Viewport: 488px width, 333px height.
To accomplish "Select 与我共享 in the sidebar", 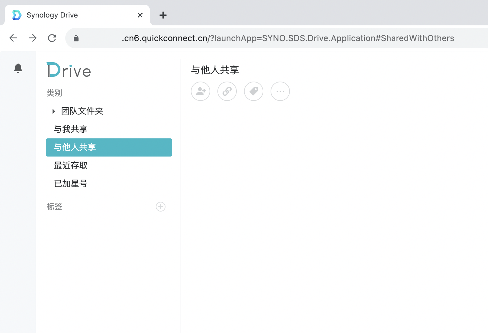I will click(x=71, y=129).
